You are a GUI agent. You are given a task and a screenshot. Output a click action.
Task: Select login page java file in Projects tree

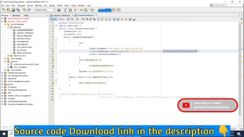tap(22, 44)
